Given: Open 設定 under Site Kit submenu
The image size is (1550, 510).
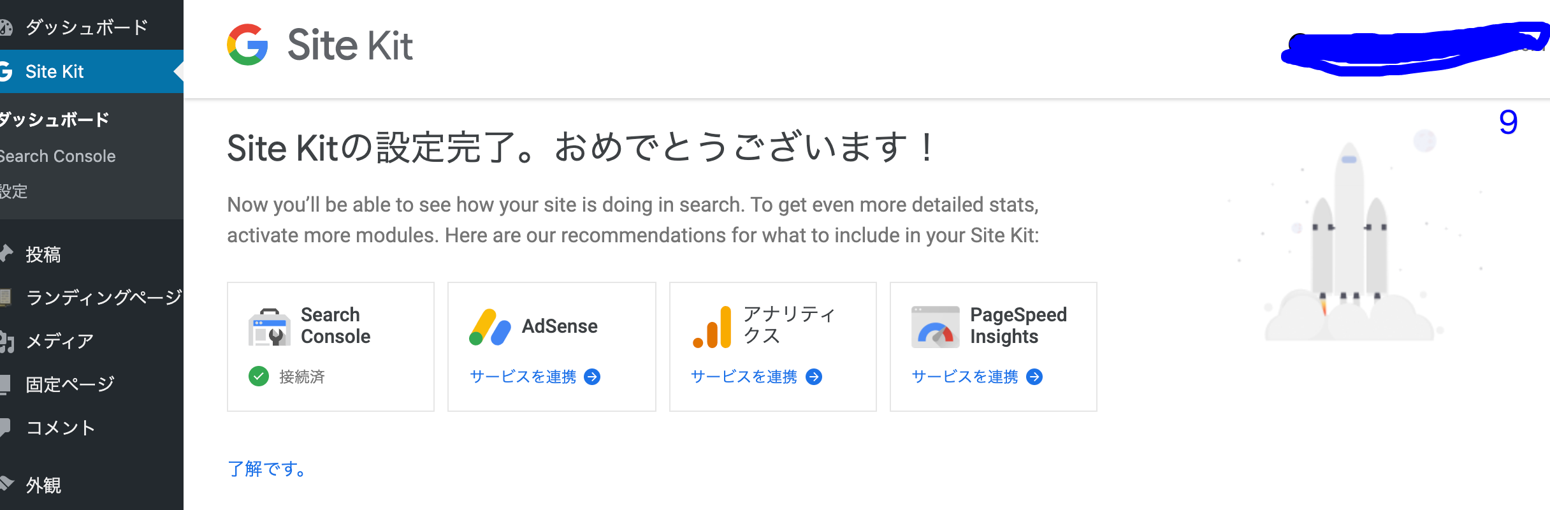Looking at the screenshot, I should click(14, 191).
